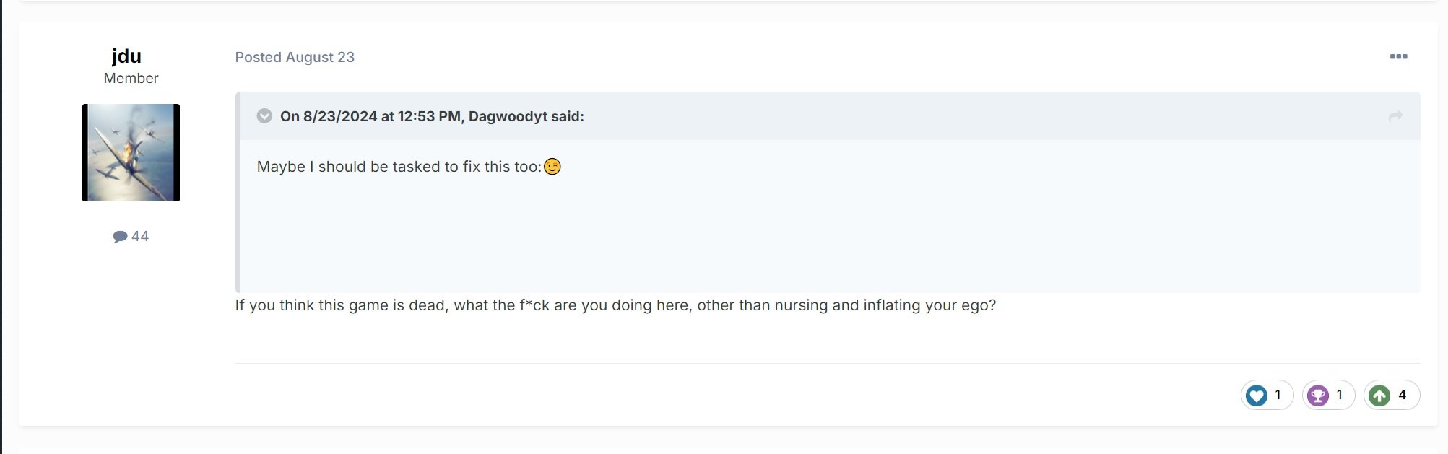The height and width of the screenshot is (454, 1448).
Task: Click the '44' post count number
Action: pyautogui.click(x=140, y=237)
